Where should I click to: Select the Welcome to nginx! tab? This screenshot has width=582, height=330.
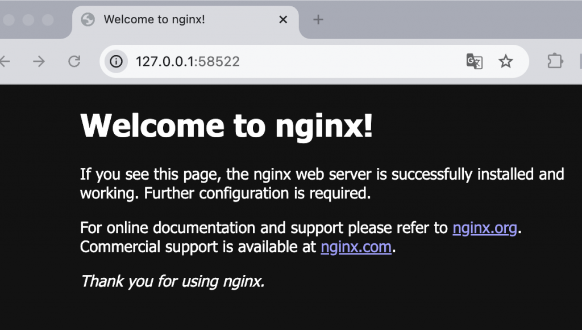(x=186, y=22)
